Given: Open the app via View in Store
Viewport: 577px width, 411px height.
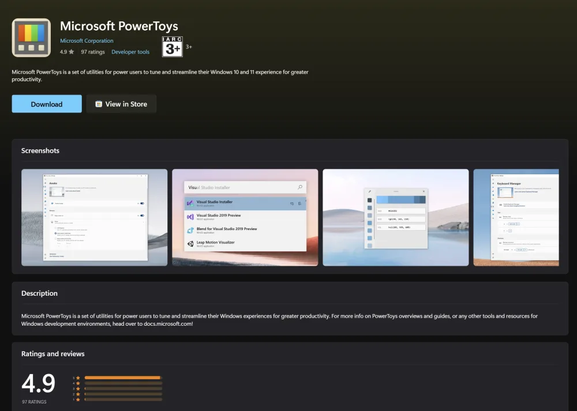Looking at the screenshot, I should pyautogui.click(x=121, y=104).
